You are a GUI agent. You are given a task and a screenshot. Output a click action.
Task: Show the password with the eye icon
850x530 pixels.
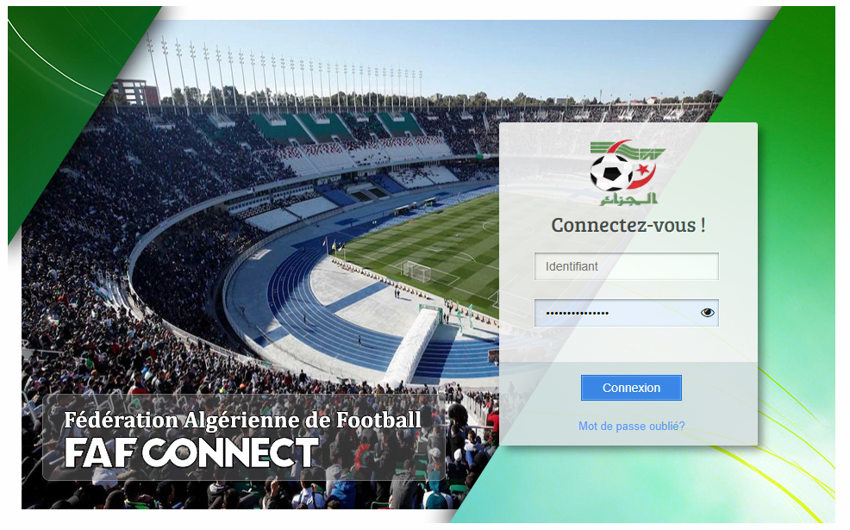tap(707, 313)
